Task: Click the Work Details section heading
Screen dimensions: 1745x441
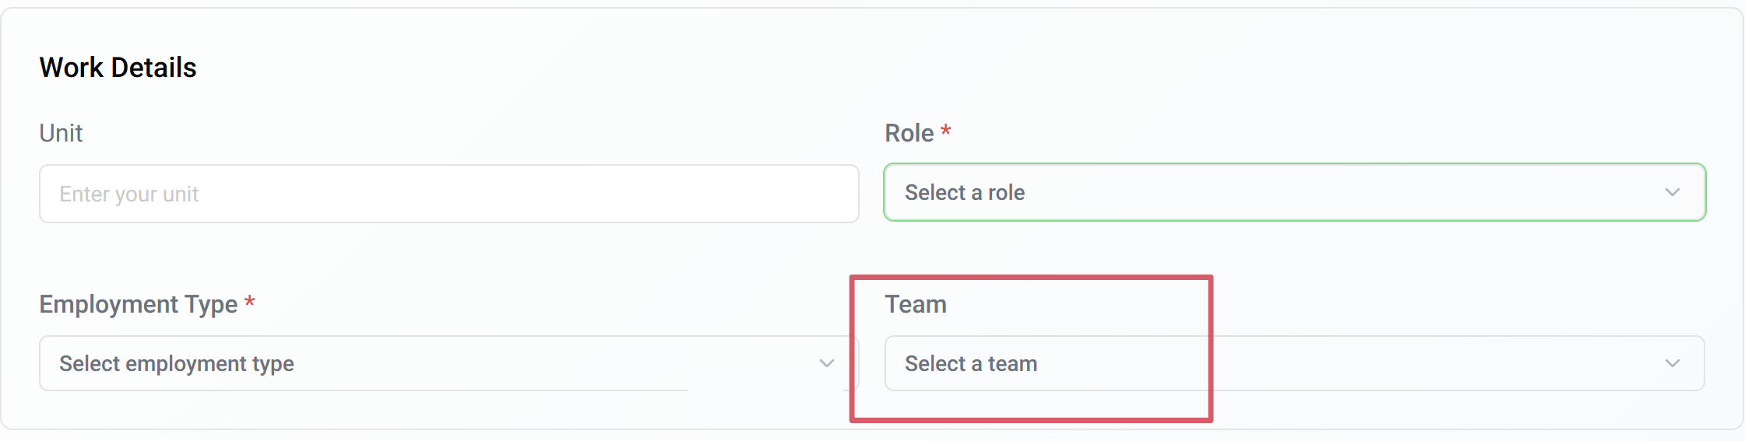Action: tap(118, 68)
